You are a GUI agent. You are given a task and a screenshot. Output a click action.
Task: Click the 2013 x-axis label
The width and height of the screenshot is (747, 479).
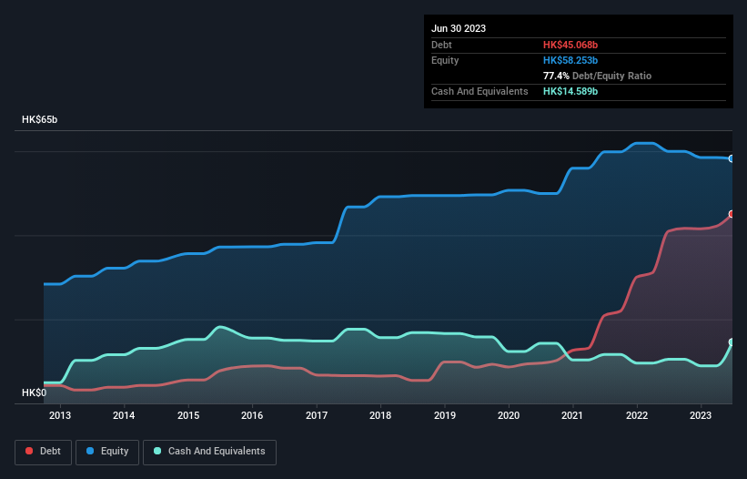(x=60, y=415)
